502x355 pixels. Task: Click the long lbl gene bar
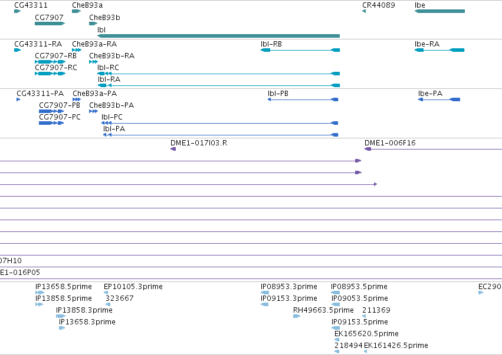[218, 36]
